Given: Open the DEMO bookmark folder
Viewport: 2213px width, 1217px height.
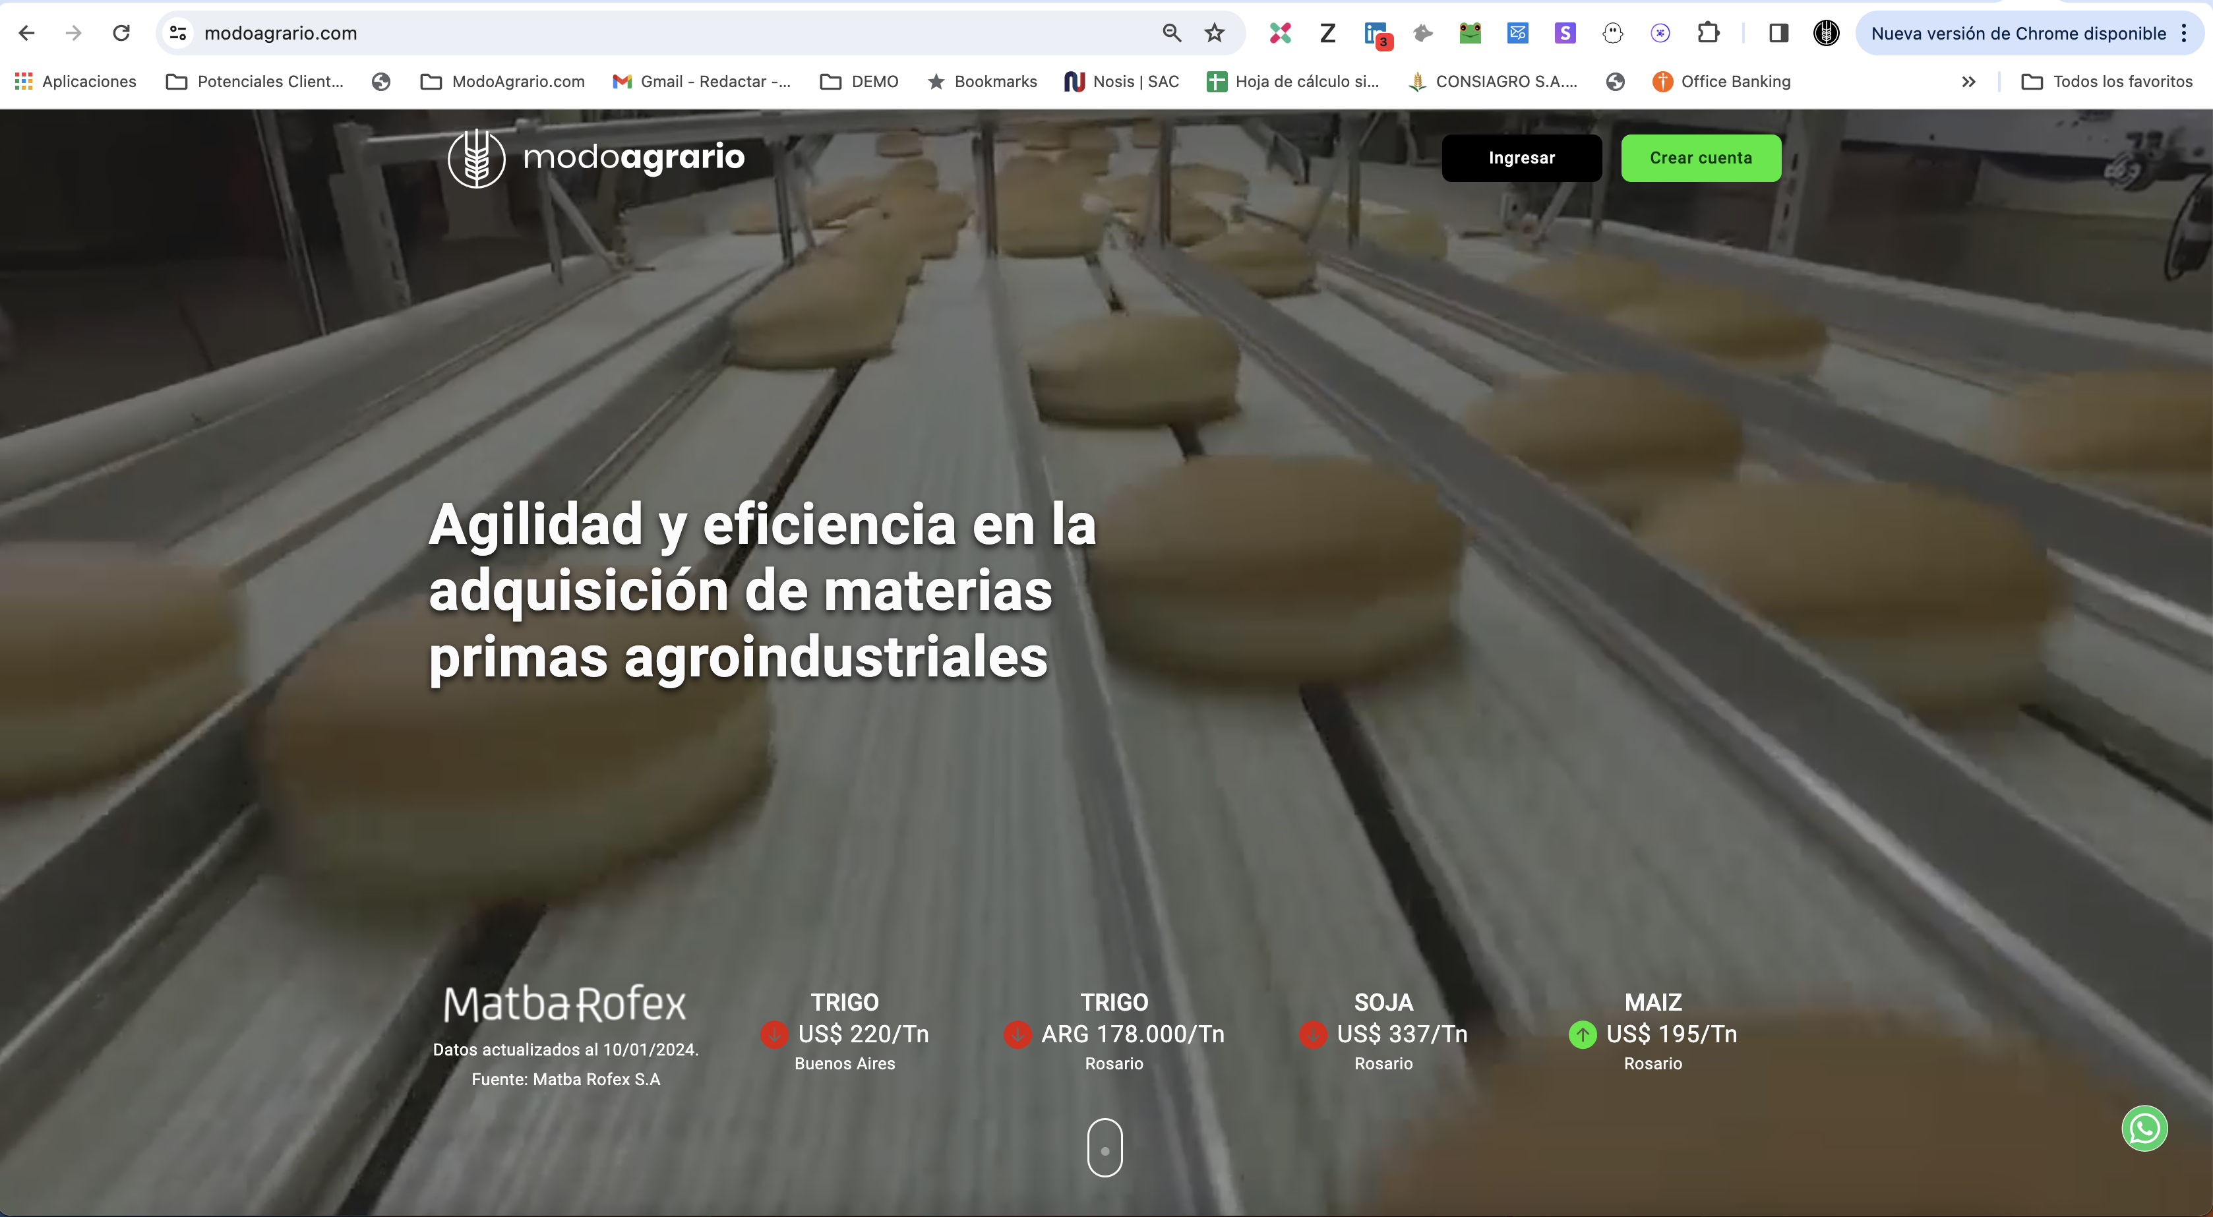Looking at the screenshot, I should tap(859, 82).
